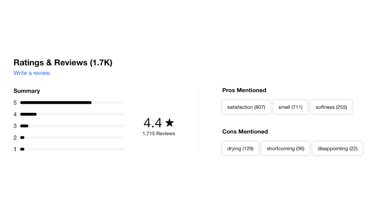Click the Summary heading
Screen dimensions: 383x213
(x=27, y=91)
